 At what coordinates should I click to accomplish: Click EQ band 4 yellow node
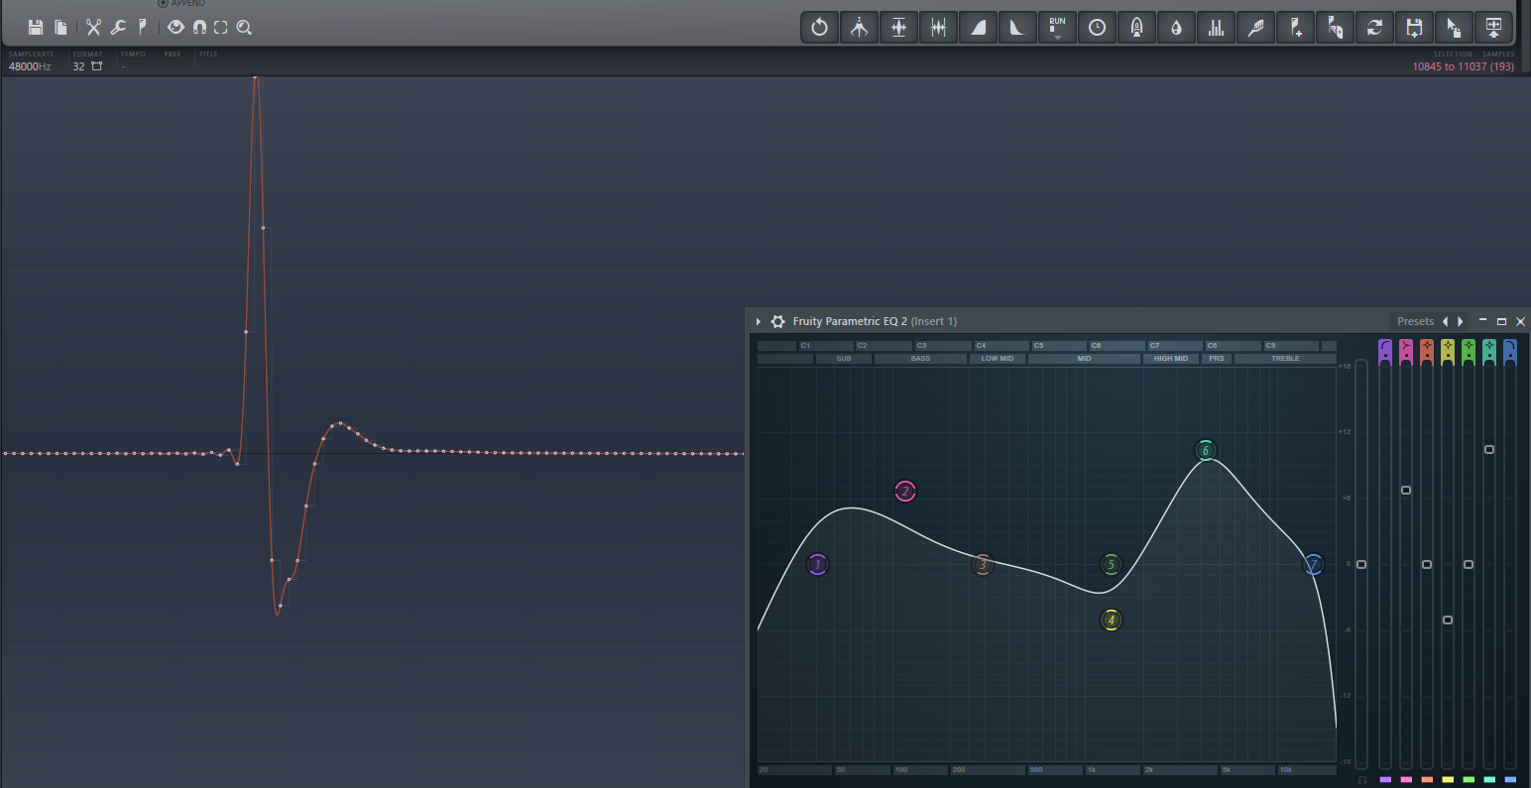(x=1111, y=620)
